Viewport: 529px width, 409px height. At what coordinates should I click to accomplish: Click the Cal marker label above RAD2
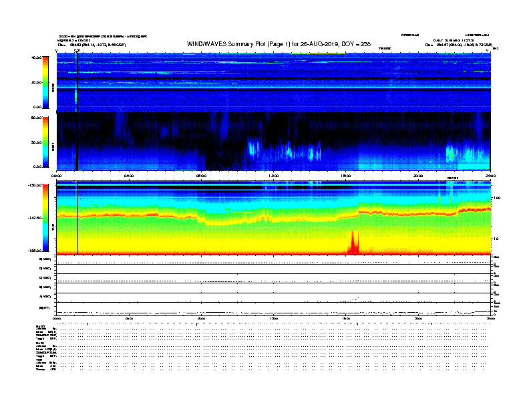click(x=77, y=50)
